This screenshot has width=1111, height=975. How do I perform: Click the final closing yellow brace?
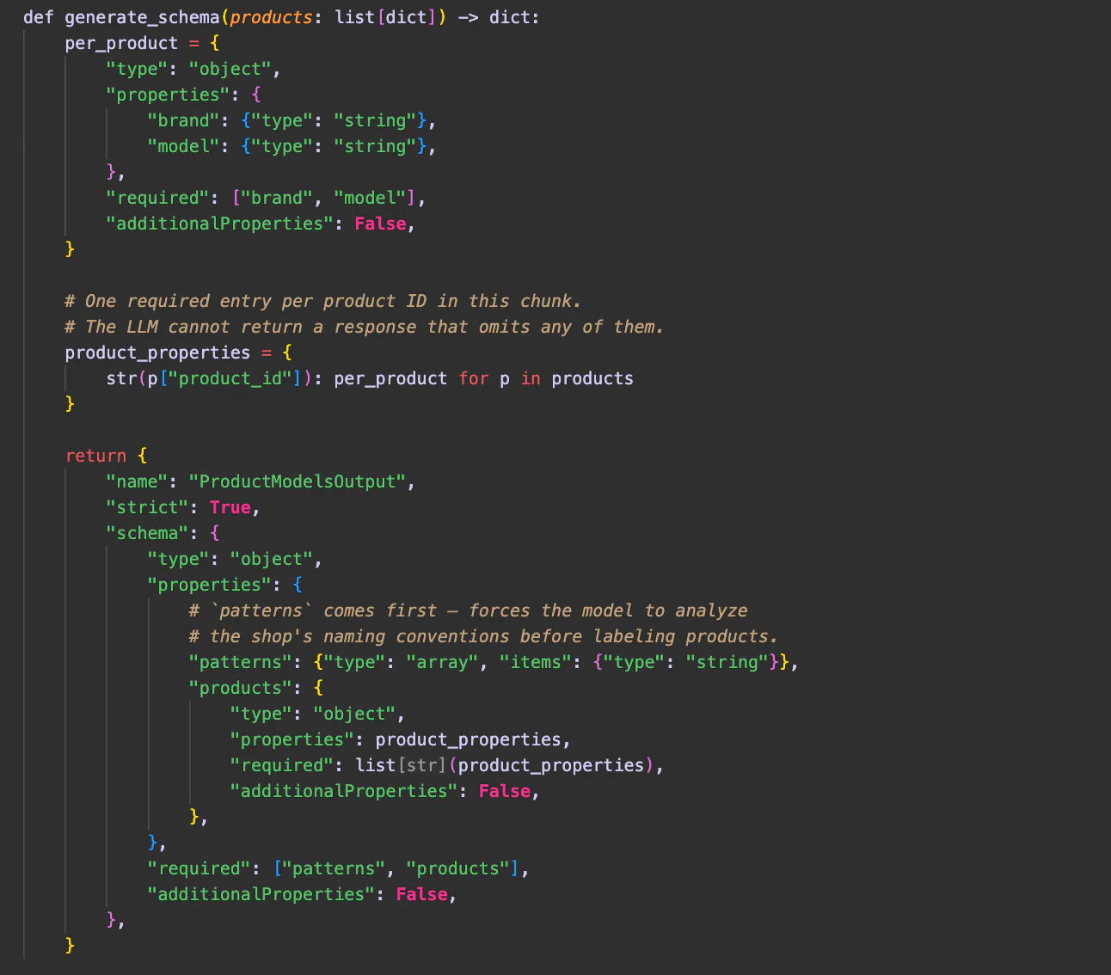pos(70,946)
